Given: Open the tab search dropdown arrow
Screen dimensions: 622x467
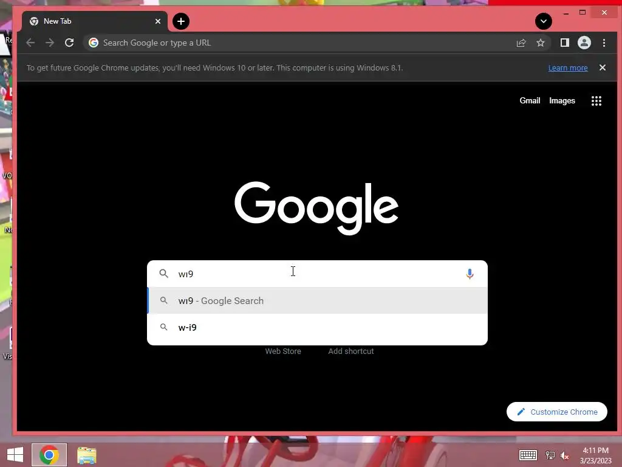Looking at the screenshot, I should pos(544,21).
